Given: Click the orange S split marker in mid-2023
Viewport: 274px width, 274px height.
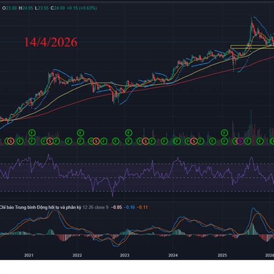Looking at the screenshot, I should (145, 141).
